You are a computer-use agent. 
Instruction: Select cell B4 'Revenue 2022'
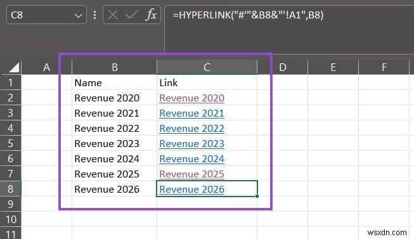pos(114,129)
